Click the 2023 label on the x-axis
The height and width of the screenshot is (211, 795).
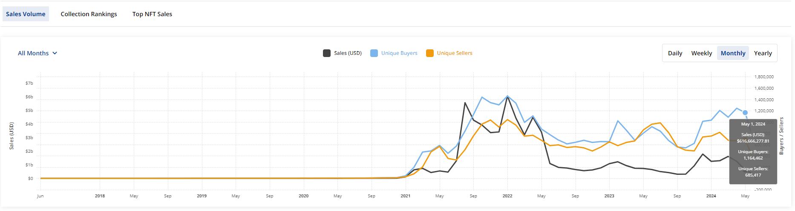pos(609,196)
